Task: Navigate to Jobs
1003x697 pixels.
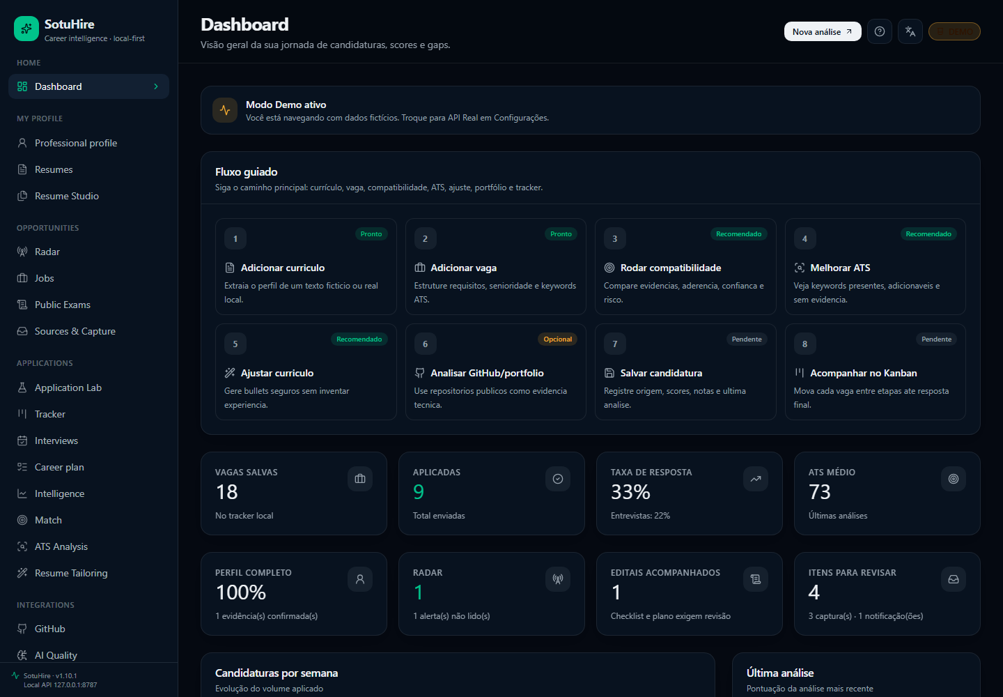Action: [x=88, y=278]
